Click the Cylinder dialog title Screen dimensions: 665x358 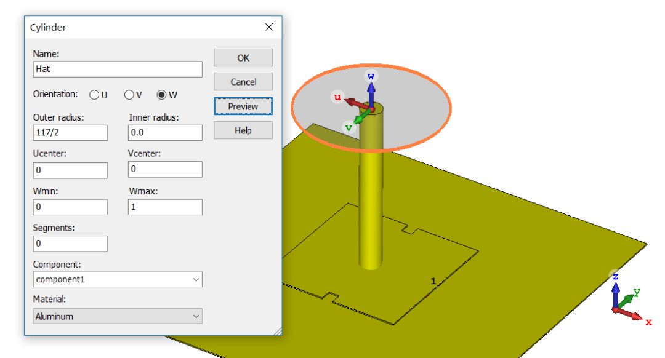coord(48,27)
